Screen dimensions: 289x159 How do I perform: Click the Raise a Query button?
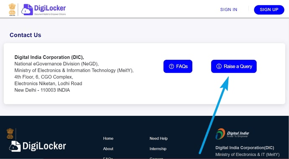coord(234,66)
